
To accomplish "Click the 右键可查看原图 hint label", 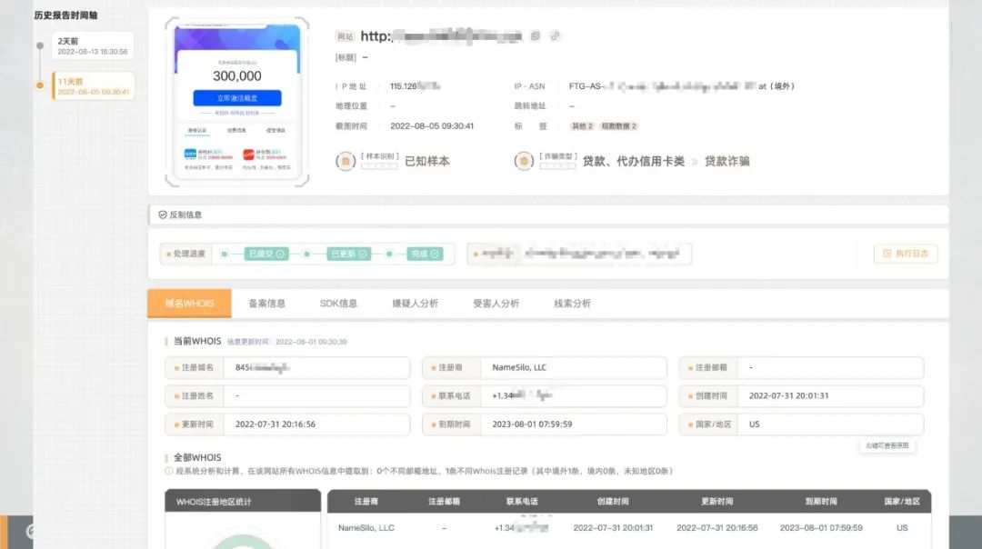I will tap(887, 445).
